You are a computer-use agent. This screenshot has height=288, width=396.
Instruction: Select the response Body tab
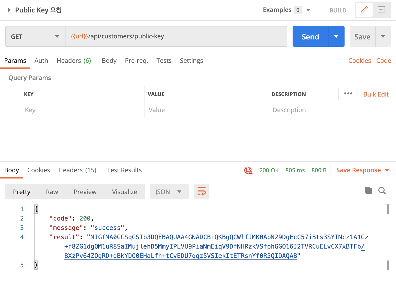coord(12,170)
